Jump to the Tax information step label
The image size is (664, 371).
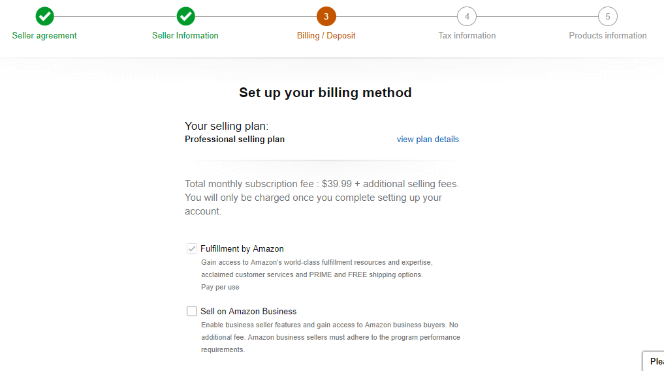pos(467,35)
